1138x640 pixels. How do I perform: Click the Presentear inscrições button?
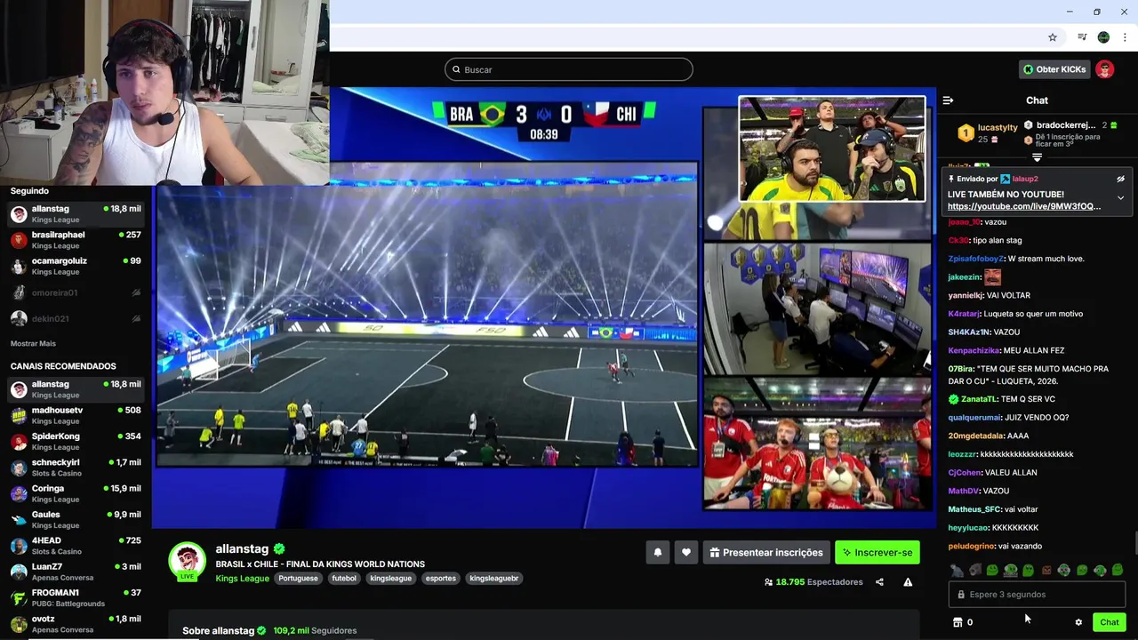[765, 552]
